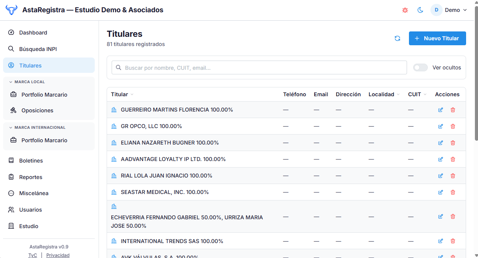The width and height of the screenshot is (478, 258).
Task: Select the text AADVANTAGE LOYALTY IP LTD. 100.00%
Action: [173, 159]
